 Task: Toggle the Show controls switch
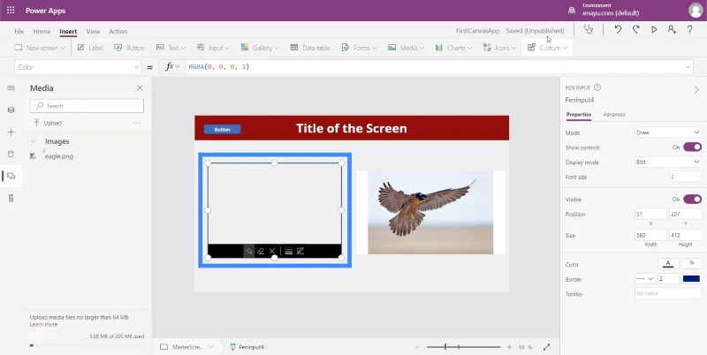tap(692, 147)
